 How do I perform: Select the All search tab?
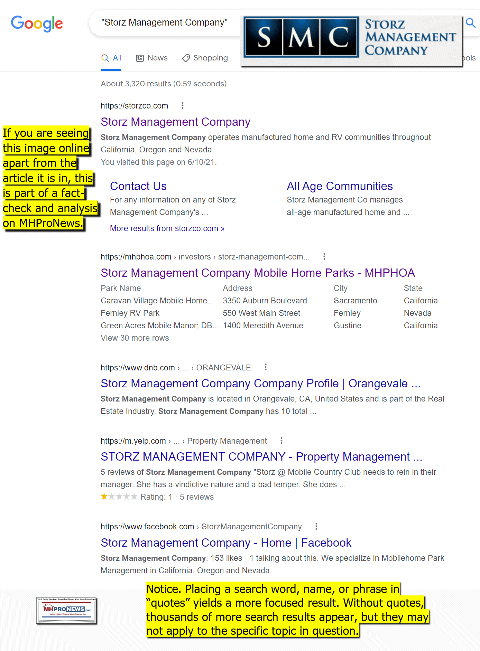[x=111, y=58]
